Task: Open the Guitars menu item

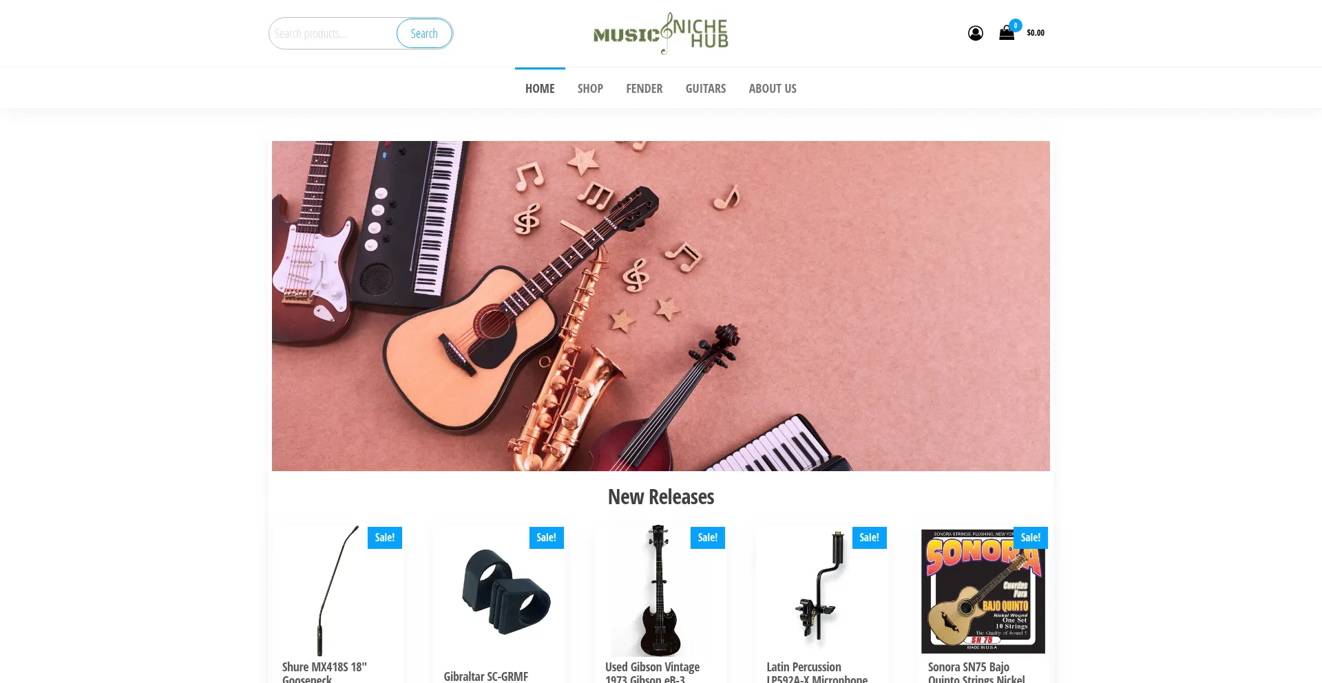Action: 706,89
